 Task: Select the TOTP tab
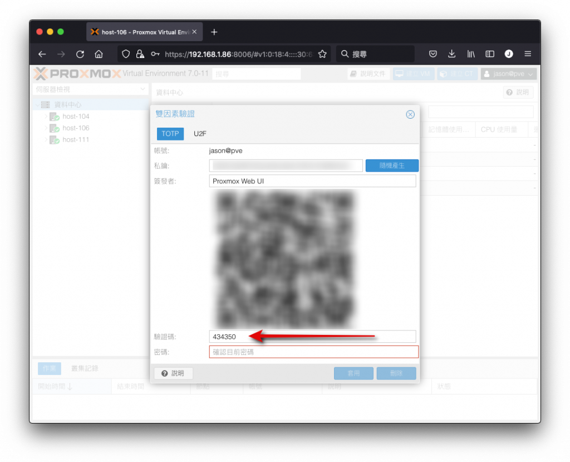pos(170,134)
